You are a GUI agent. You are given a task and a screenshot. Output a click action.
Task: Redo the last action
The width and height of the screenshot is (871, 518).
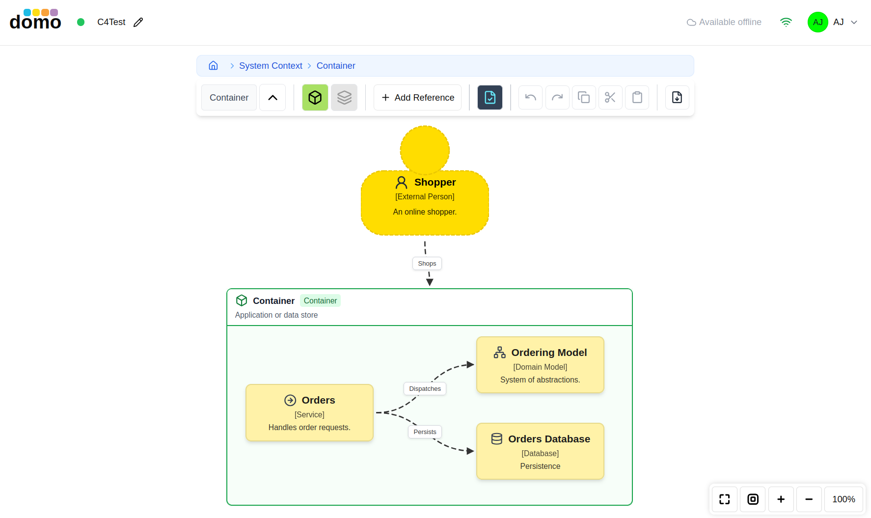557,98
